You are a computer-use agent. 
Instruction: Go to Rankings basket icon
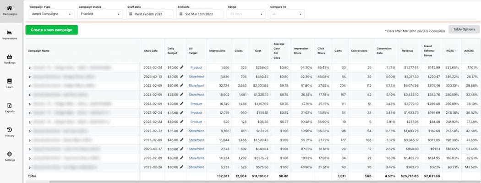(x=10, y=57)
